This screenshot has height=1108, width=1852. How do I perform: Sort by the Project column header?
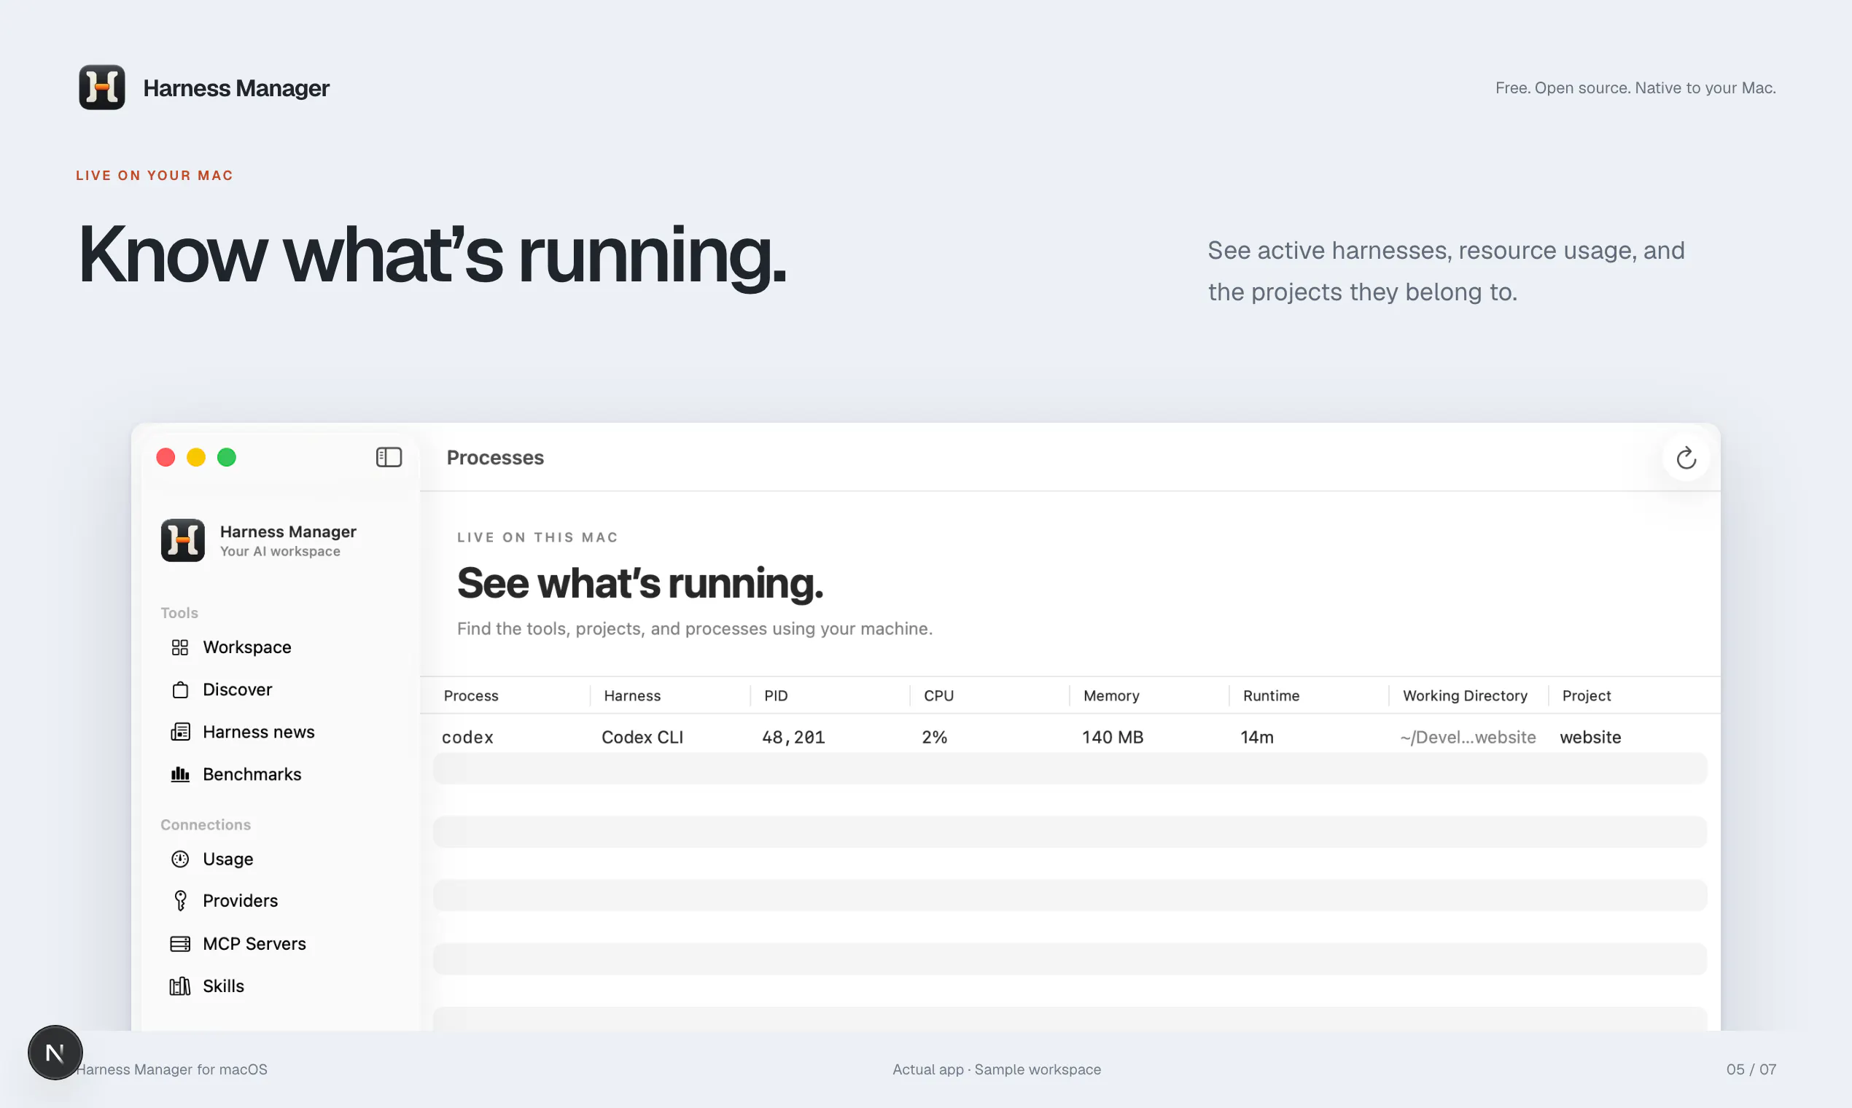tap(1585, 696)
